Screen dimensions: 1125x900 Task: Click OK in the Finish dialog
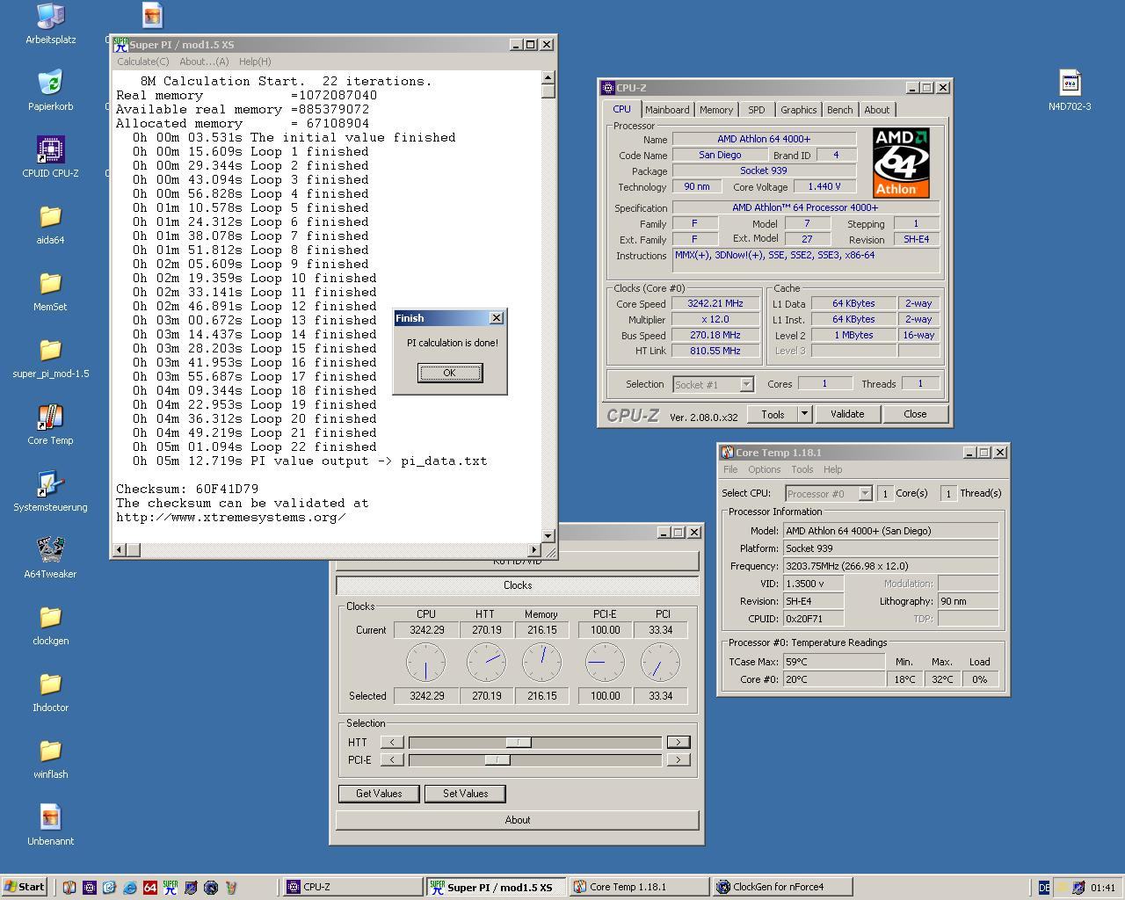coord(450,373)
